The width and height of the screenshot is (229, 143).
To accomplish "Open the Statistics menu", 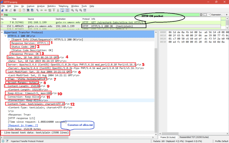I will tap(51, 6).
